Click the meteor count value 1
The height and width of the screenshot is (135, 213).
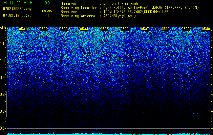click(x=48, y=16)
